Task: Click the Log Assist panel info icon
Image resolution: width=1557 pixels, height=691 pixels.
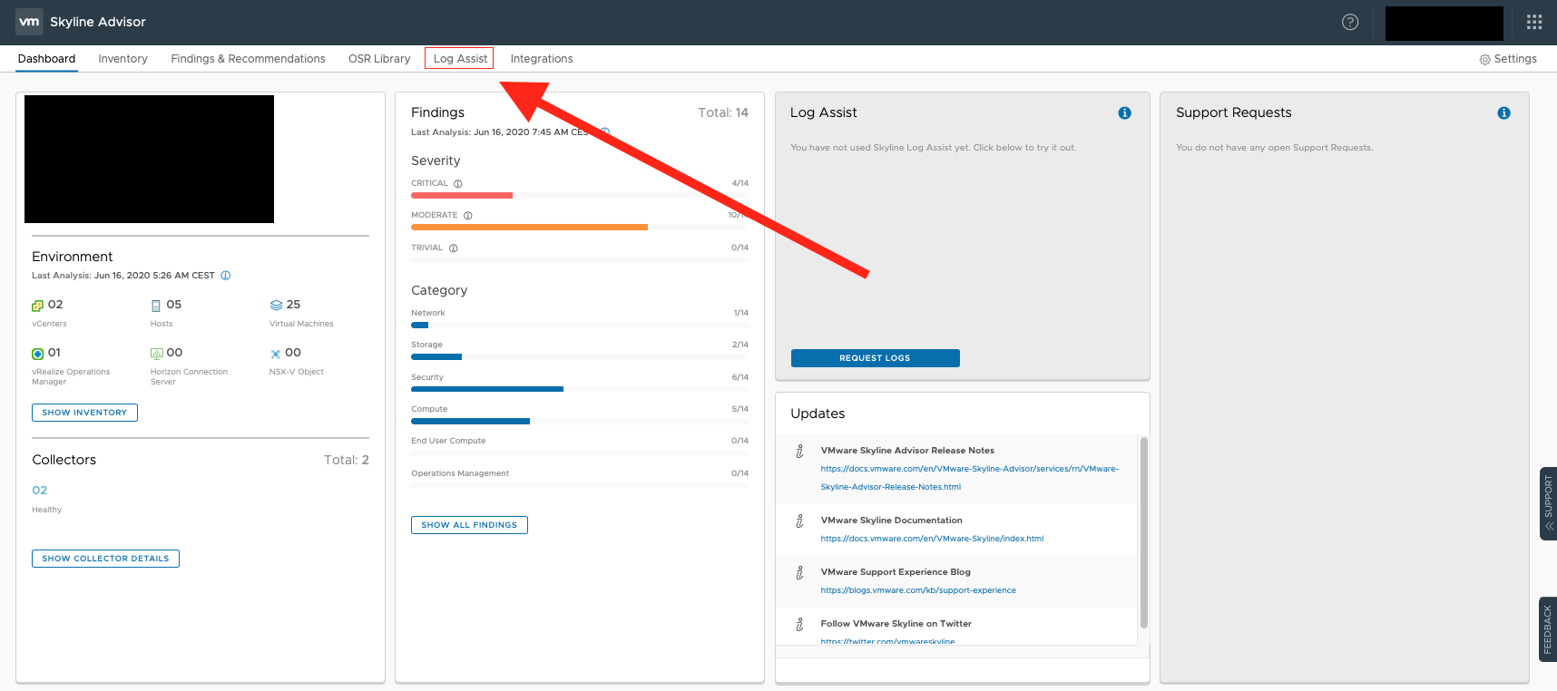Action: (1124, 113)
